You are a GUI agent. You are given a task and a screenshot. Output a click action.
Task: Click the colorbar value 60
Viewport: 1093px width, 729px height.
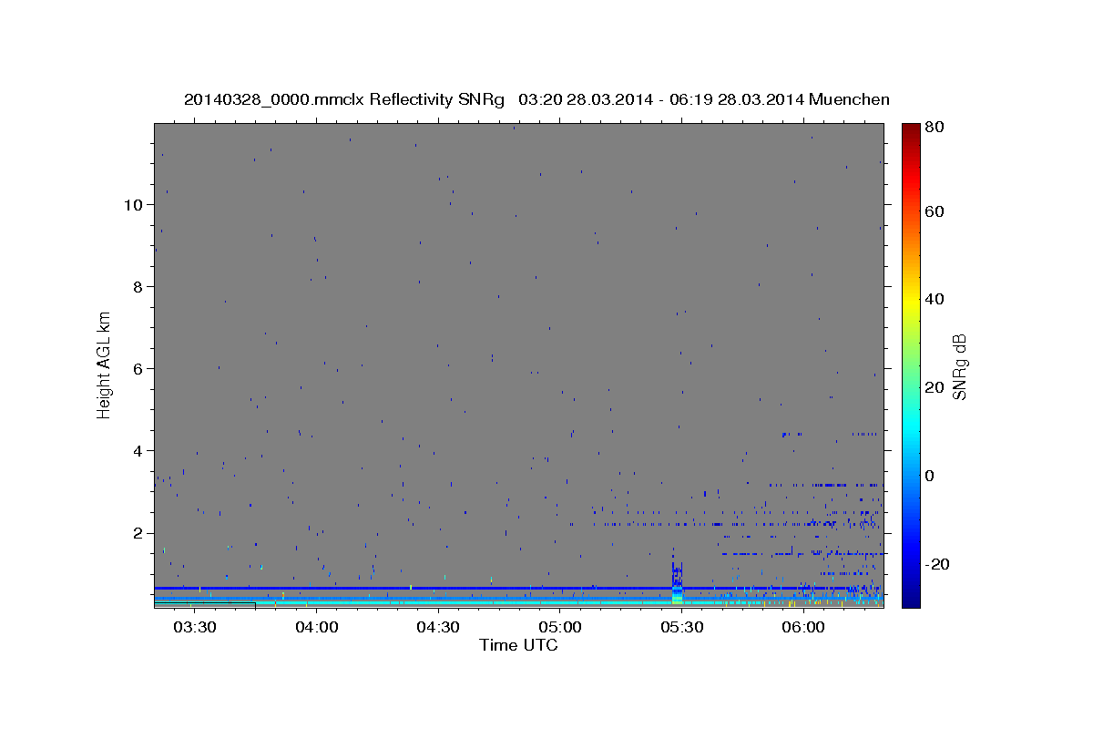pyautogui.click(x=936, y=211)
